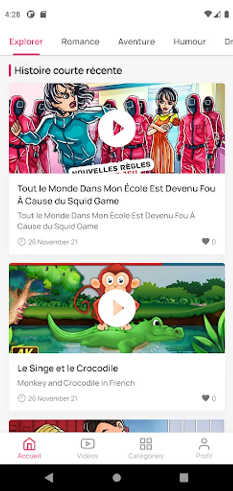Open the Squid Game story title

click(x=116, y=195)
